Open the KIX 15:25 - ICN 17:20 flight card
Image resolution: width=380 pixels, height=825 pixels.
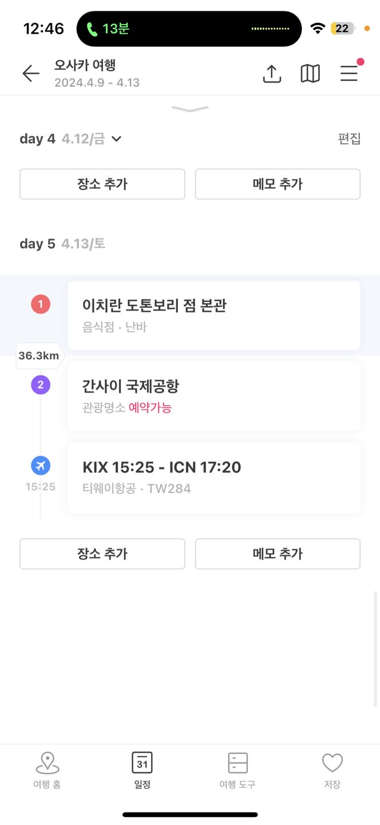[214, 477]
